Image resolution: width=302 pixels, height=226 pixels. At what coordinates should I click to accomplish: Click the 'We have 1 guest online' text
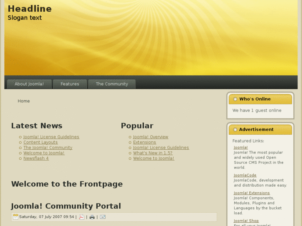pyautogui.click(x=257, y=110)
